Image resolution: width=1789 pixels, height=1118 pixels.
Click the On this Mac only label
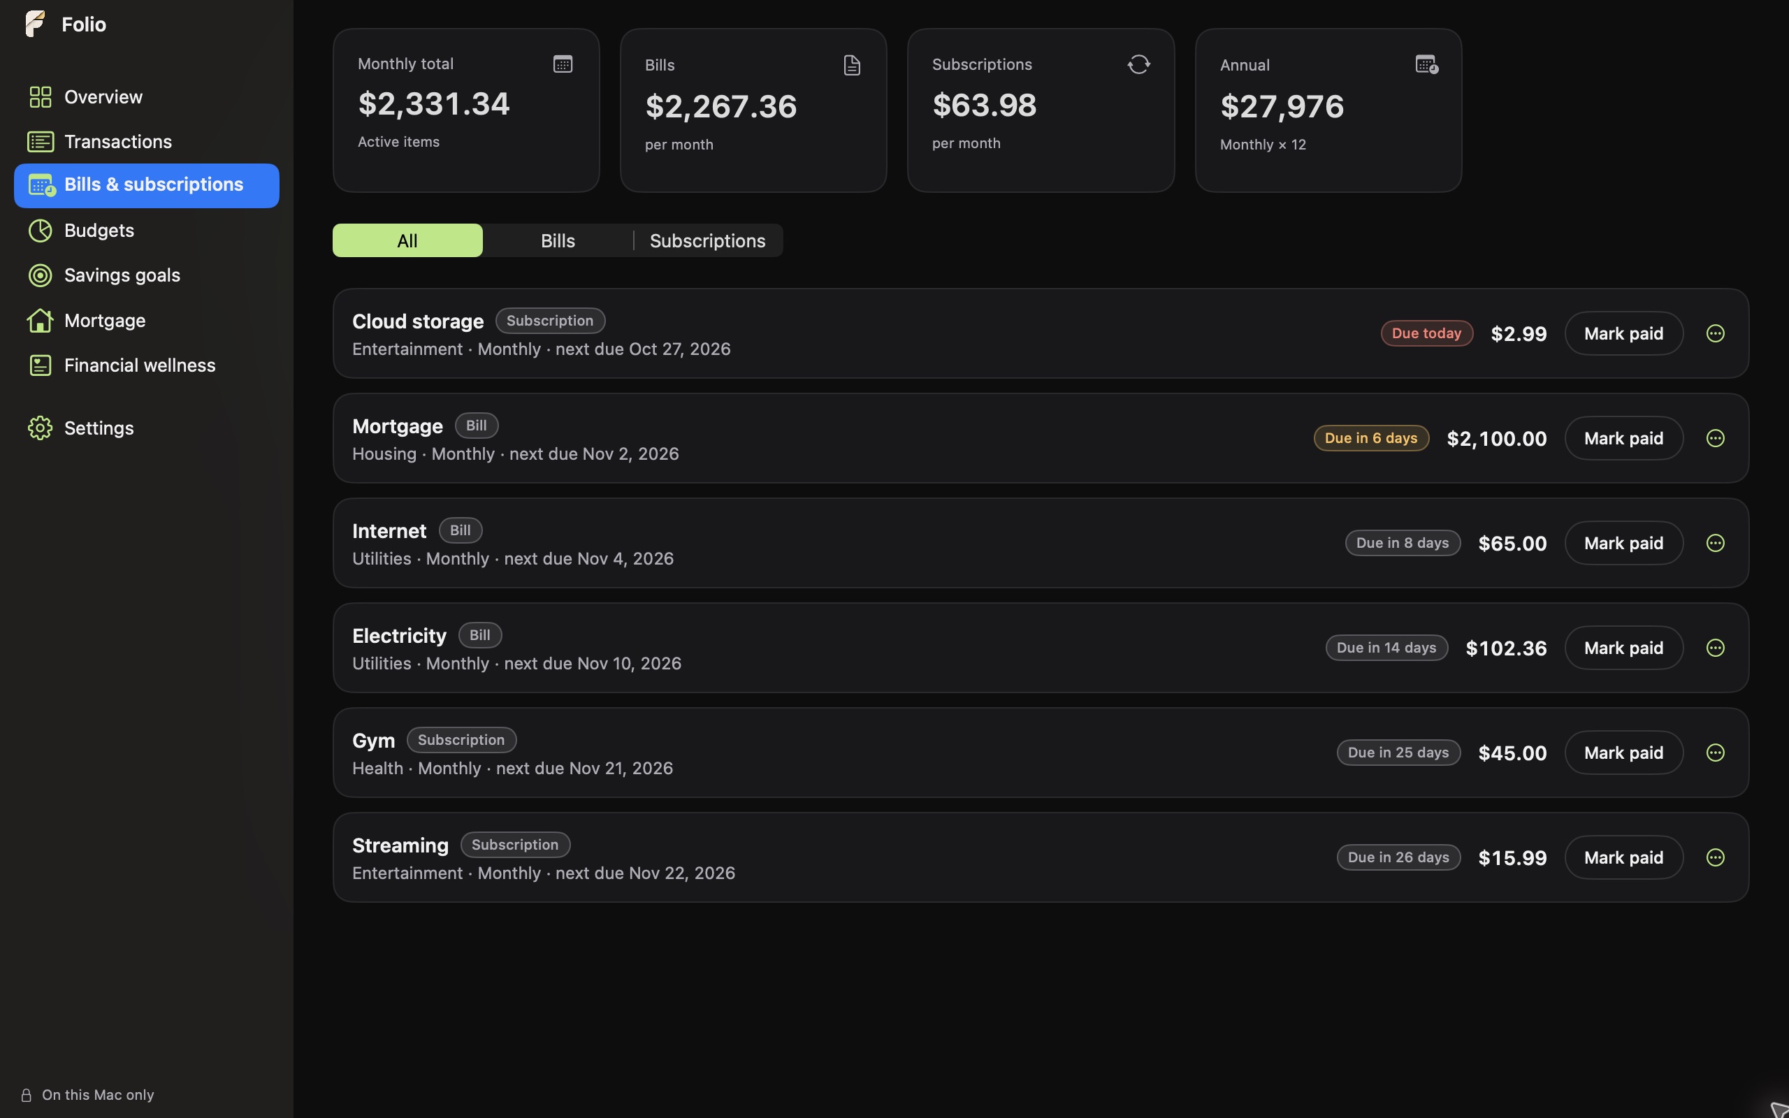tap(98, 1095)
